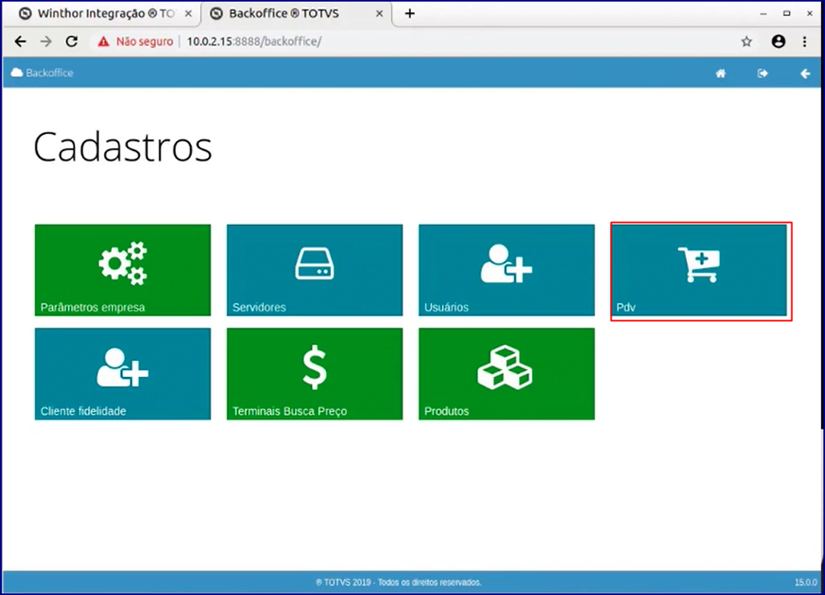Go back in browser history
Screen dimensions: 825x595
coord(21,42)
